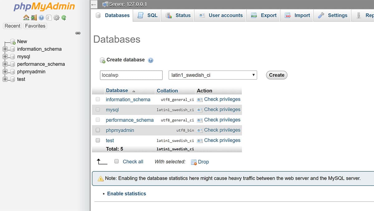Select New in the navigation tree

tap(22, 41)
